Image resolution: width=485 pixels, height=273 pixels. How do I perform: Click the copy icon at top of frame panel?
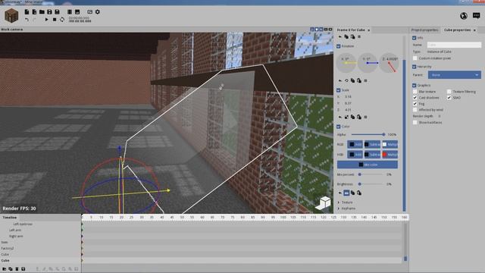click(346, 37)
